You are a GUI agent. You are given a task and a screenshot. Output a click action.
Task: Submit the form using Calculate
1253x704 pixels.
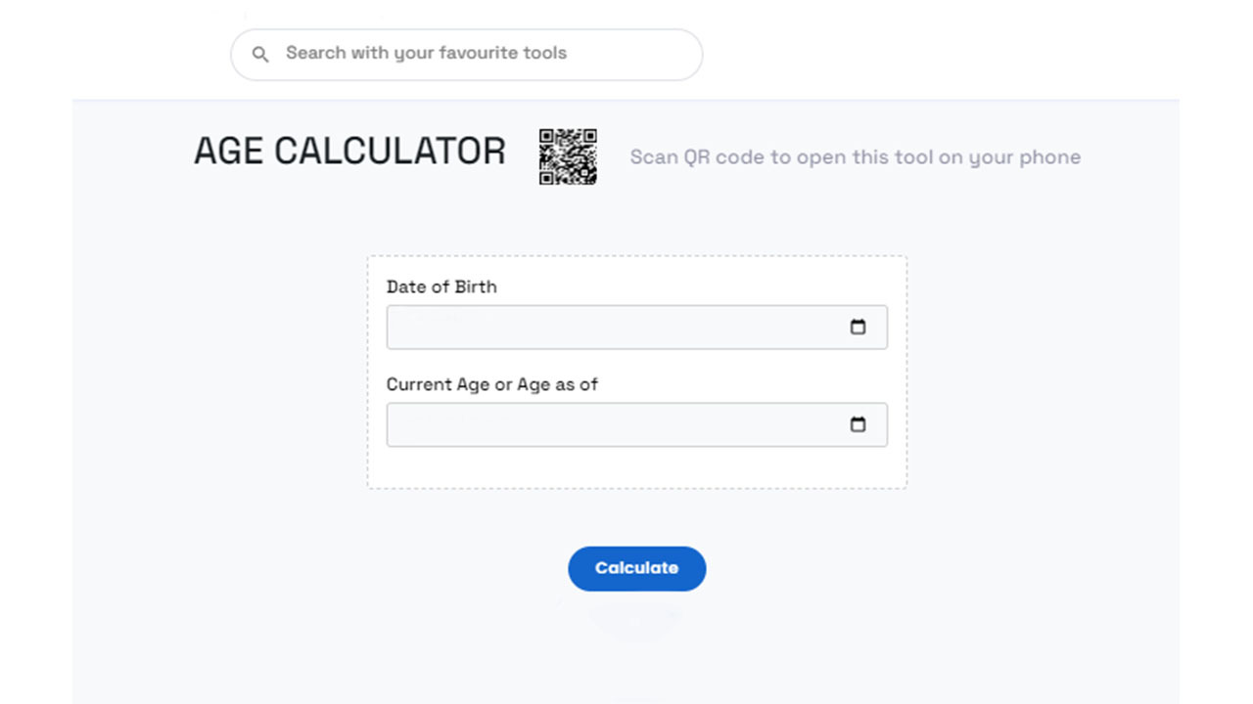(636, 568)
